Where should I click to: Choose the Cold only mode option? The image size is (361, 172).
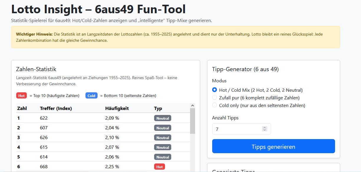(215, 105)
